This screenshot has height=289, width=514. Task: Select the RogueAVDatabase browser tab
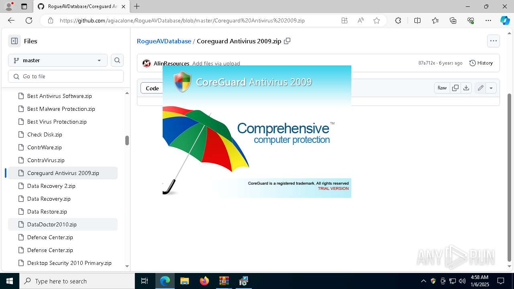pos(82,6)
